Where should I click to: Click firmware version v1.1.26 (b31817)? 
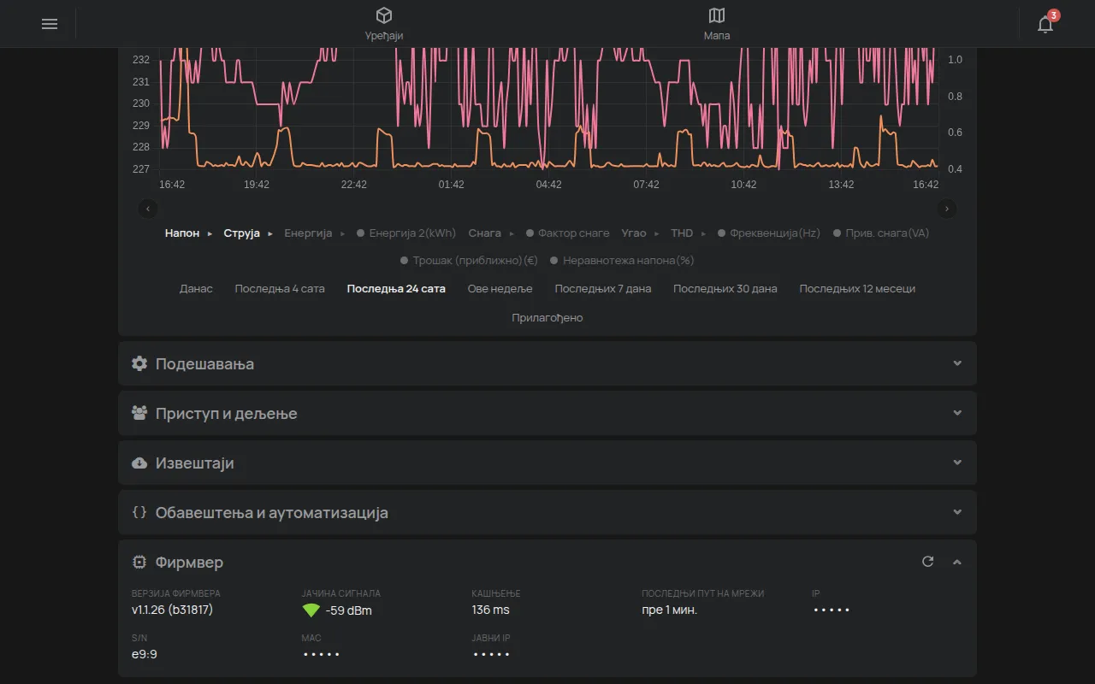(x=172, y=610)
